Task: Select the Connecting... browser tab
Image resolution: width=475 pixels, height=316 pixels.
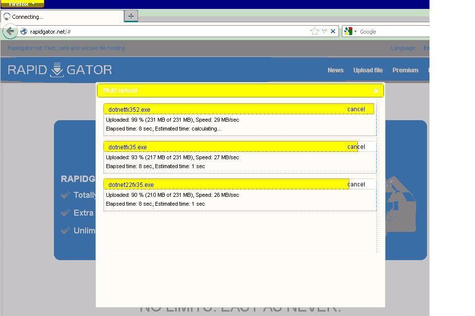Action: coord(62,17)
